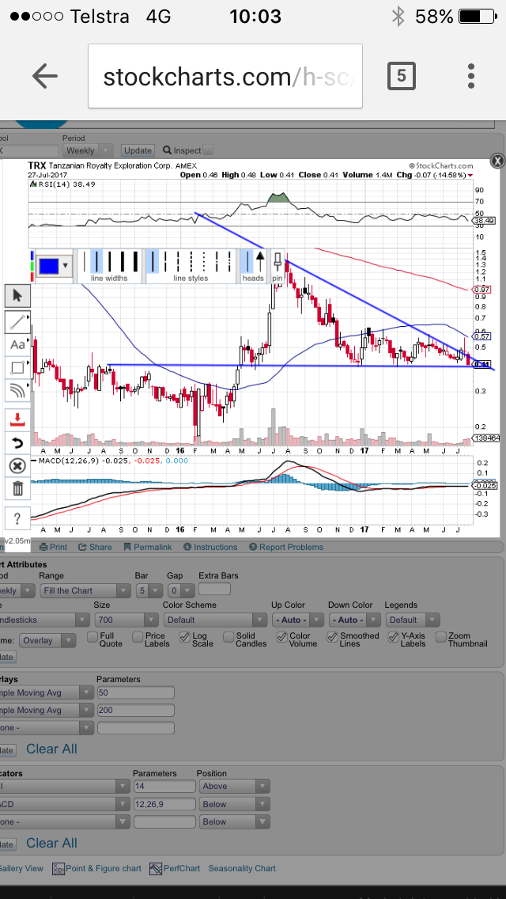Check the Zoom Thumbnail option

pos(441,636)
